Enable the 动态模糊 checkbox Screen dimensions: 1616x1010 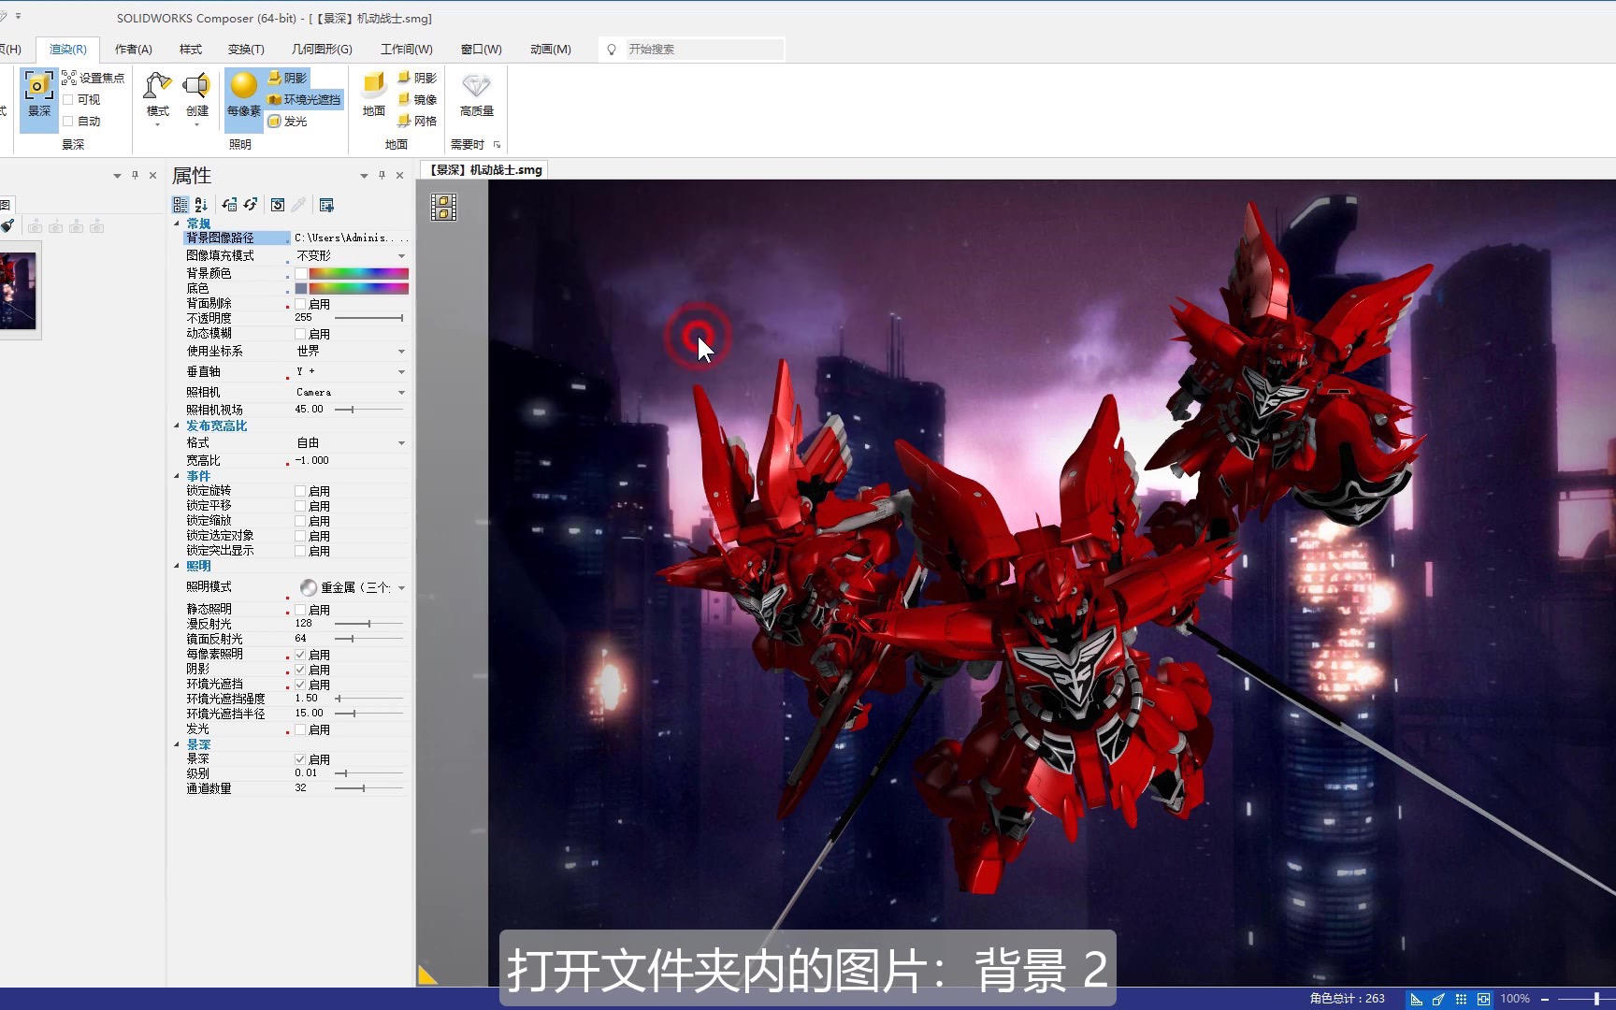(300, 334)
